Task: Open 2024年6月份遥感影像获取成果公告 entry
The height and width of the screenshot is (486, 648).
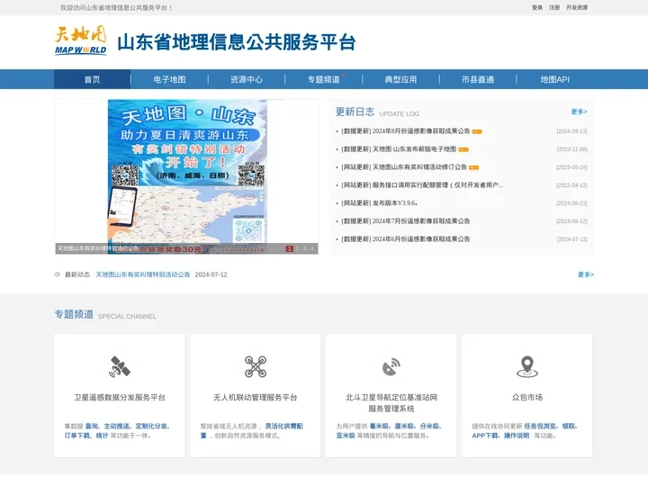Action: click(406, 238)
